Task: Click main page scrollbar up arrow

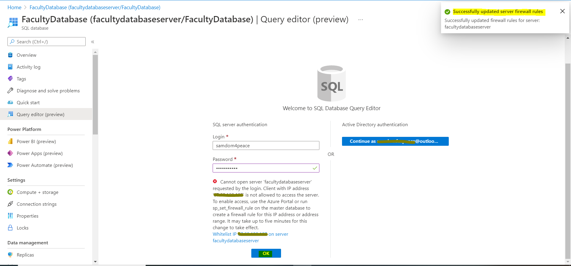Action: click(x=568, y=38)
